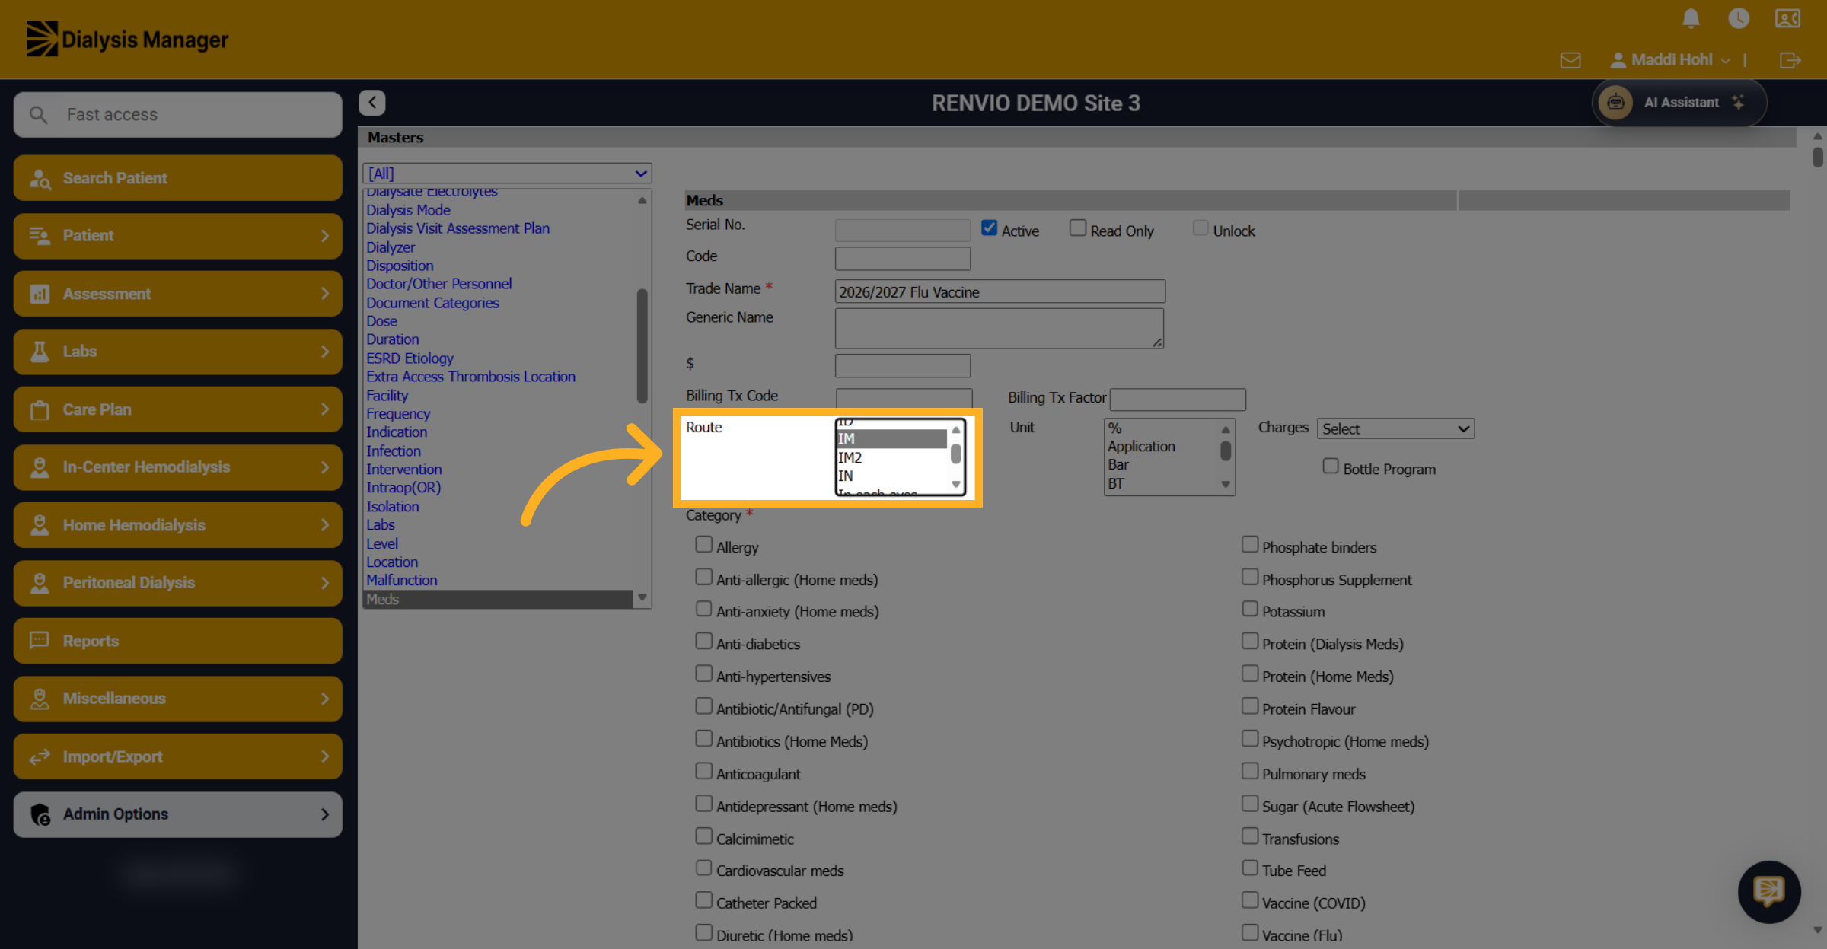
Task: Expand the Peritoneal Dialysis menu chevron
Action: tap(325, 583)
